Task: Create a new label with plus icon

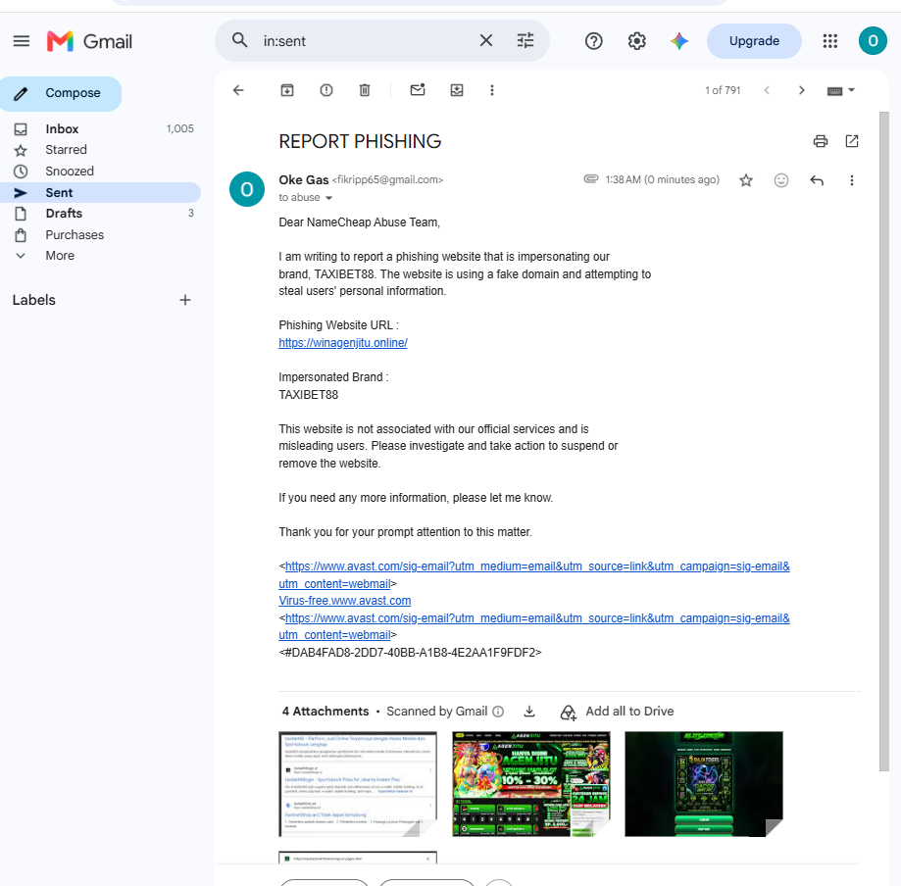Action: click(x=185, y=300)
